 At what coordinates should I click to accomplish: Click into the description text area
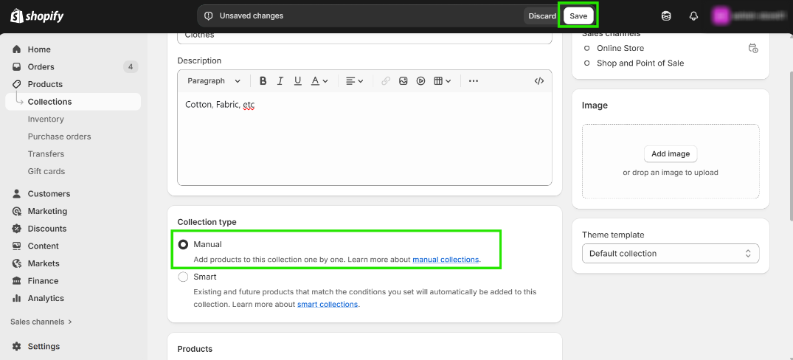click(x=364, y=139)
